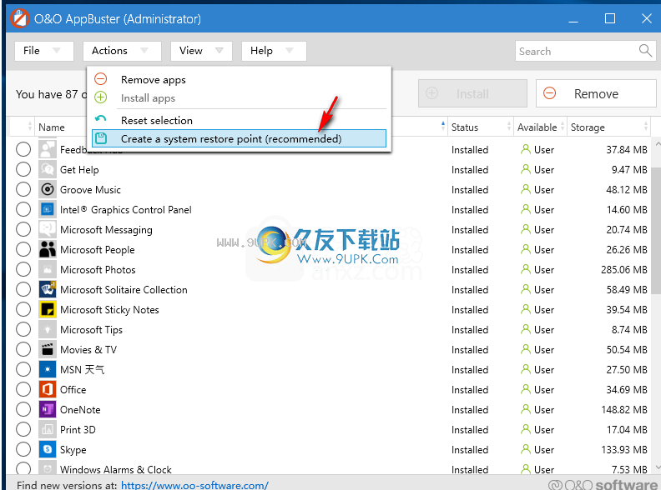661x490 pixels.
Task: Select the Groove Music radio button
Action: coord(23,189)
